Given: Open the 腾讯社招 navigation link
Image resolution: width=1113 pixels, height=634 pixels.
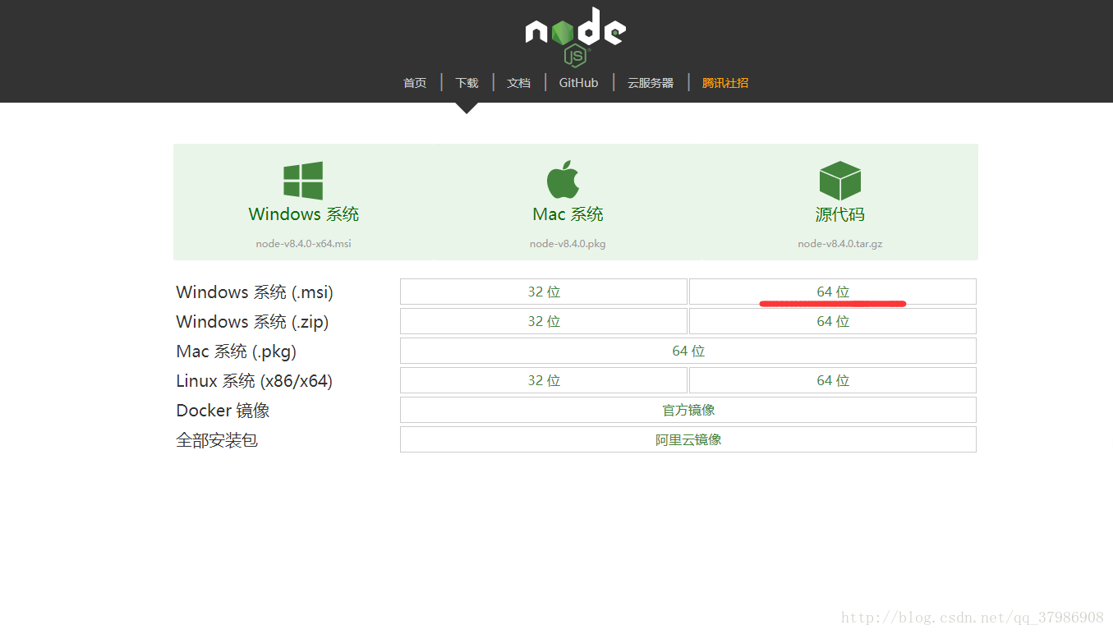Looking at the screenshot, I should pos(725,83).
